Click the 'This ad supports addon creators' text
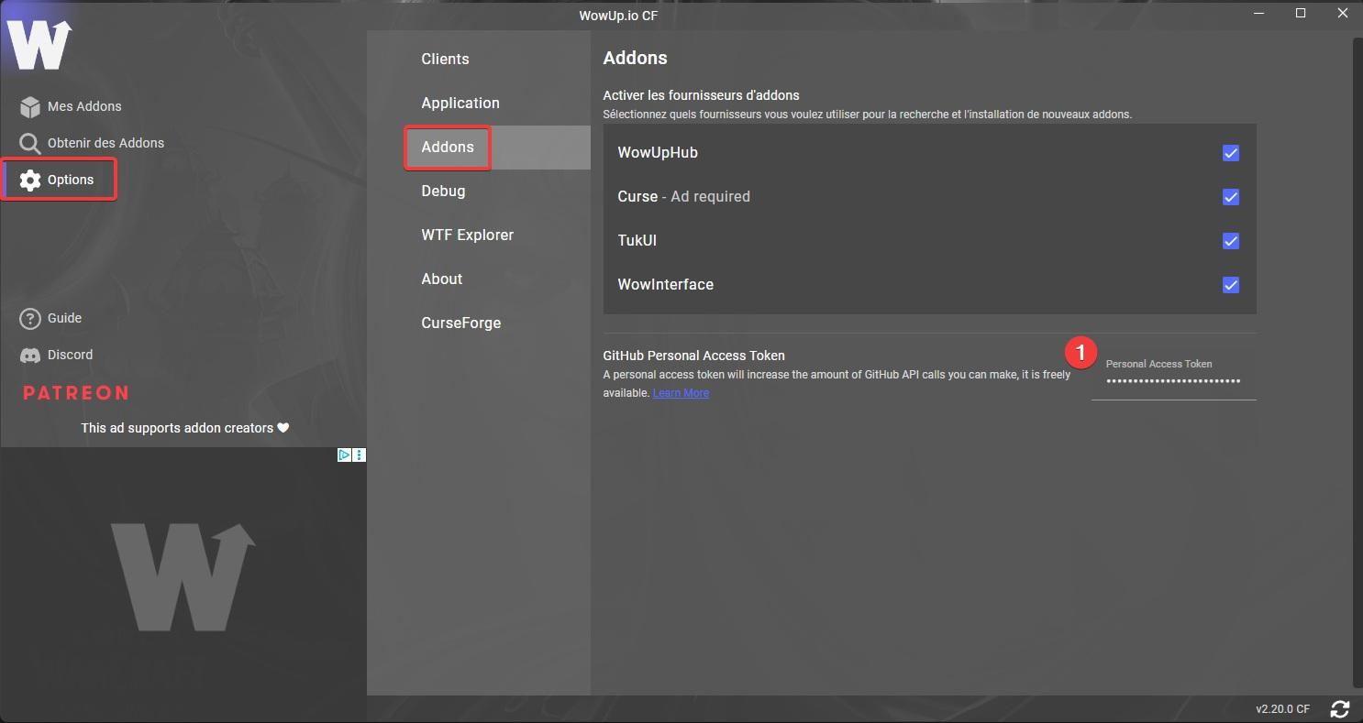The width and height of the screenshot is (1363, 723). click(x=184, y=428)
